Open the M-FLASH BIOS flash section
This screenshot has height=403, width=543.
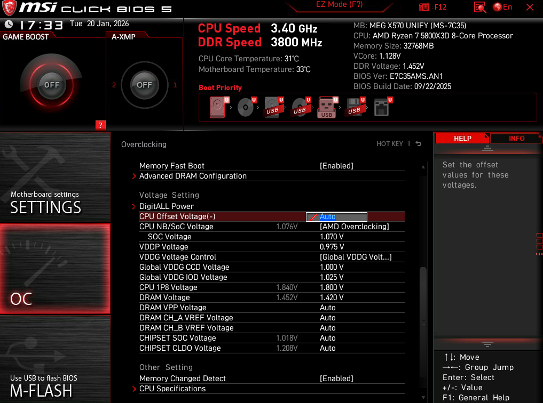55,359
